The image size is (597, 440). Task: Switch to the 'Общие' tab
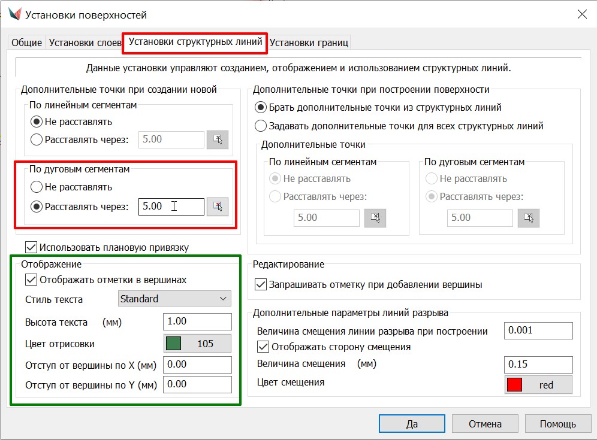coord(27,43)
